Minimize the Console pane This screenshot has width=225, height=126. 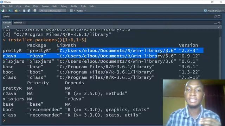point(216,23)
